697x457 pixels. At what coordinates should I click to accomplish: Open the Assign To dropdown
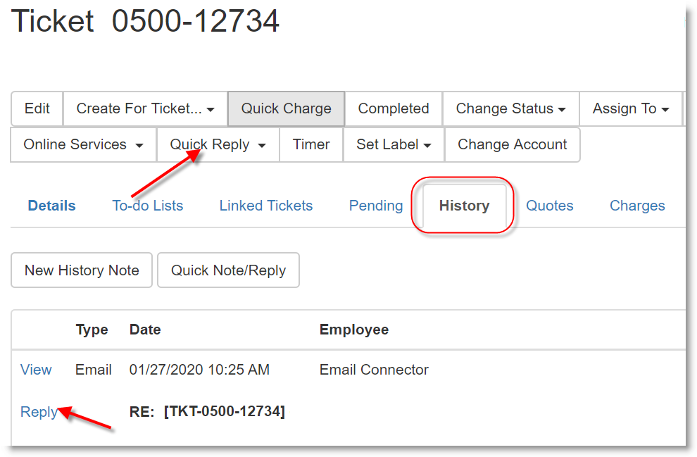630,108
